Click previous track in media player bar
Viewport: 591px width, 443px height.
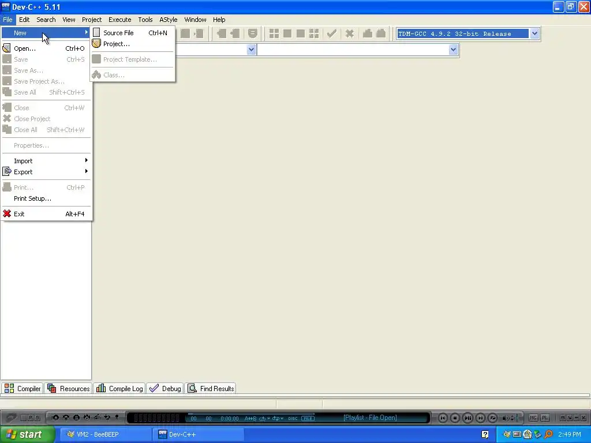click(443, 418)
